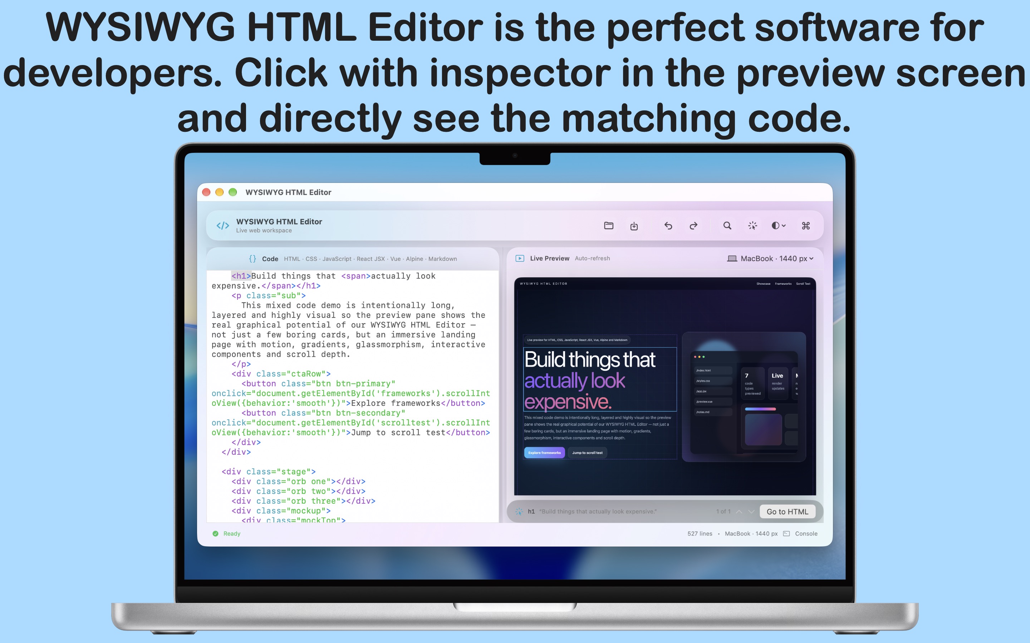Click /styles.css in preview mockup
Viewport: 1030px width, 643px height.
tap(713, 381)
